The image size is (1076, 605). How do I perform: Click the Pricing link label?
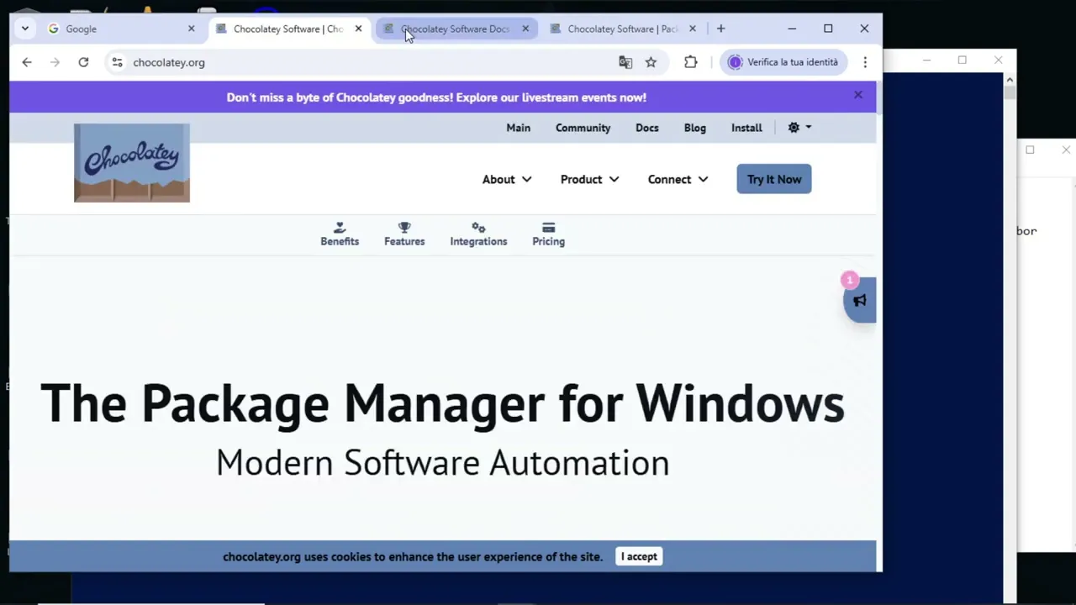pyautogui.click(x=548, y=241)
